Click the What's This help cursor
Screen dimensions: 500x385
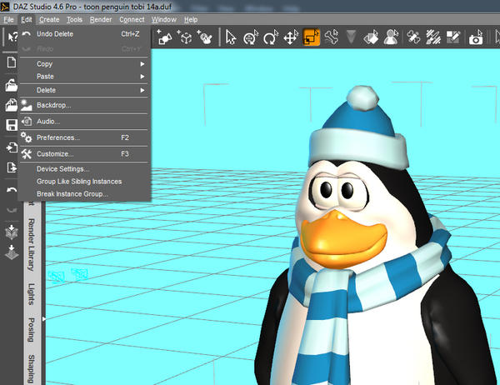click(x=12, y=37)
